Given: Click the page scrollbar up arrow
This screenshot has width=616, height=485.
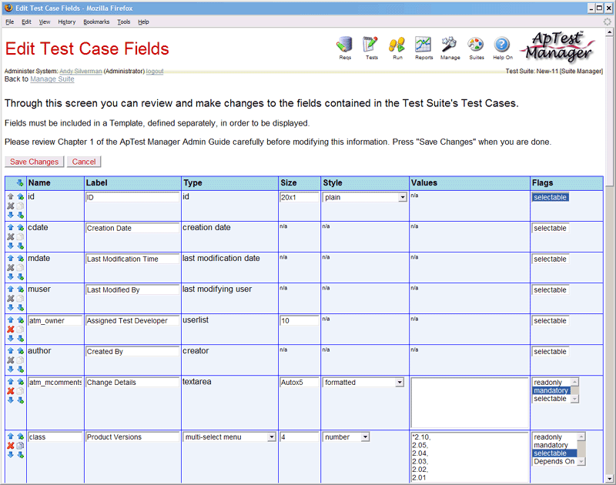Looking at the screenshot, I should (x=609, y=32).
